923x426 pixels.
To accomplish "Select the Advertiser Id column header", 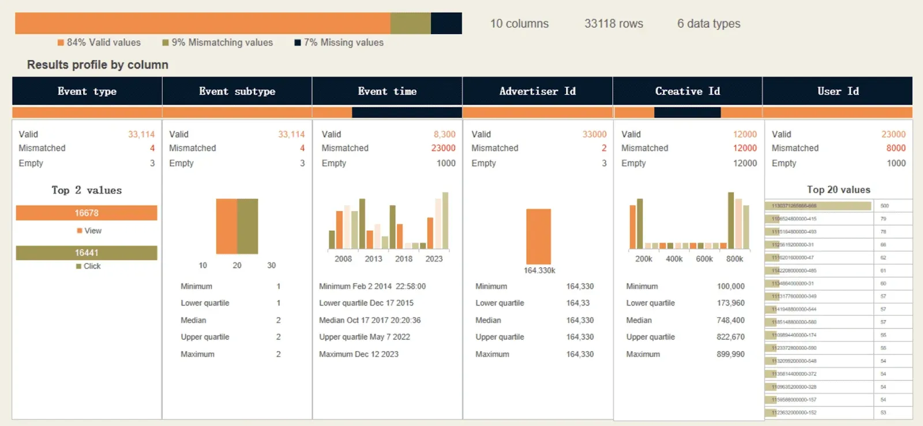I will point(537,91).
